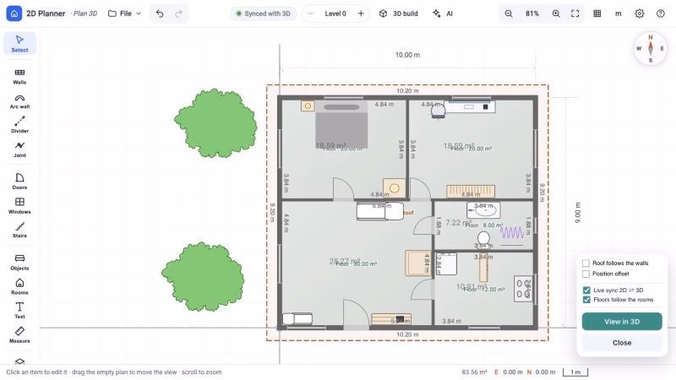Switch units via the m button
The image size is (676, 380).
click(x=619, y=14)
